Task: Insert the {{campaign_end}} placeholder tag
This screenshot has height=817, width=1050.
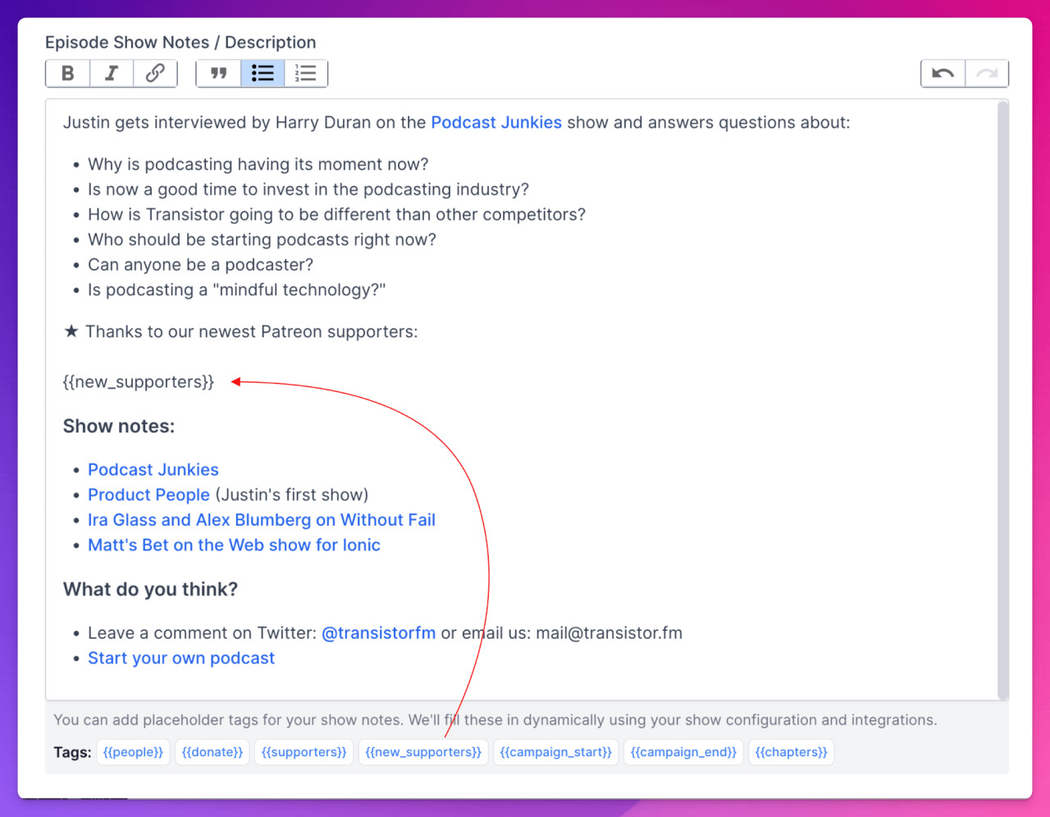Action: point(683,751)
